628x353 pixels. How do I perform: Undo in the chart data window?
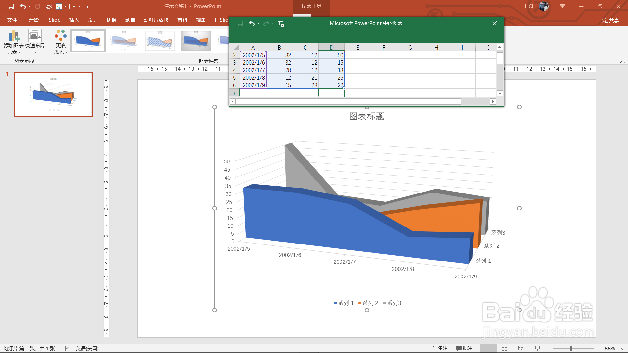(x=252, y=24)
